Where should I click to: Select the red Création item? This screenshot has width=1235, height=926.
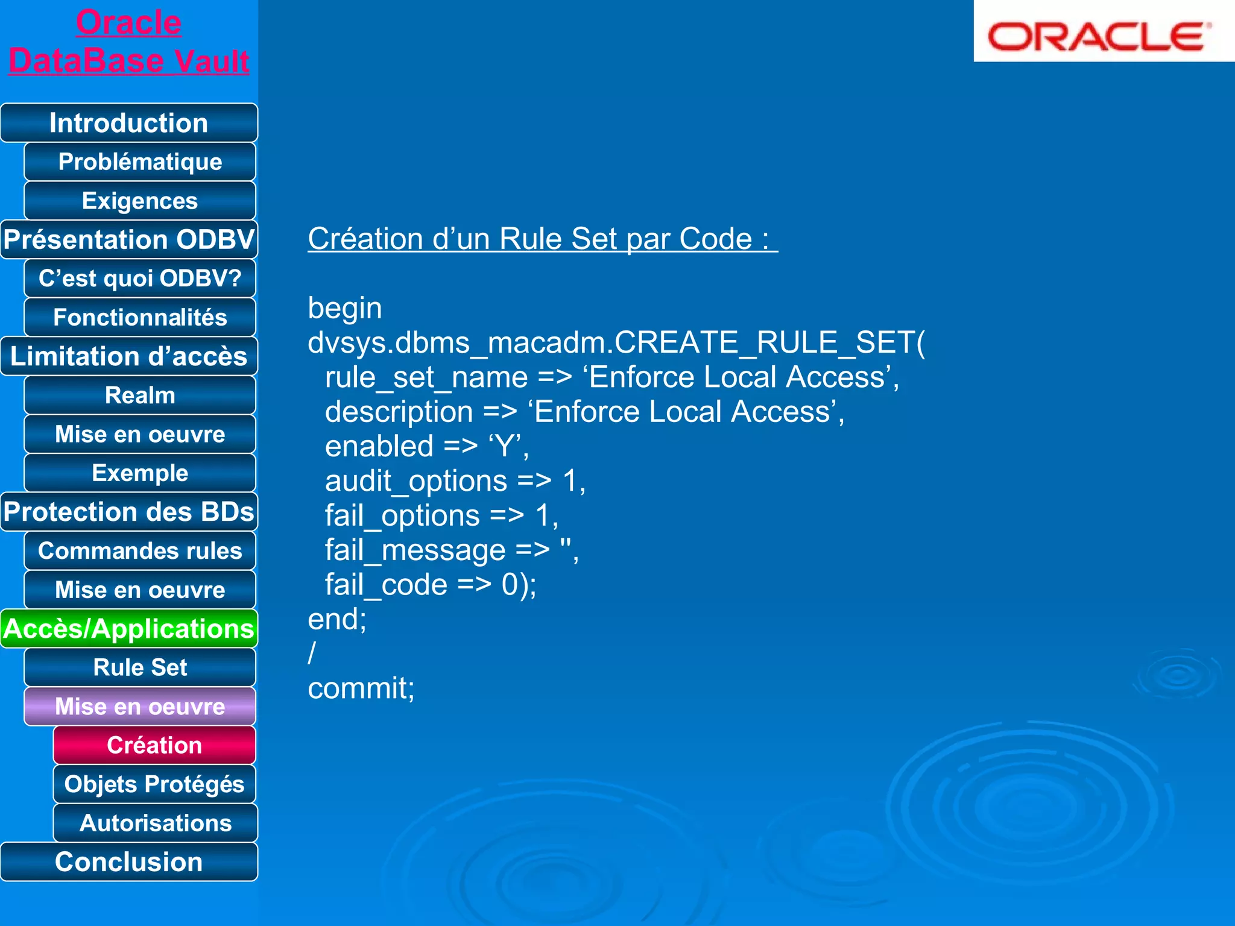pos(154,745)
